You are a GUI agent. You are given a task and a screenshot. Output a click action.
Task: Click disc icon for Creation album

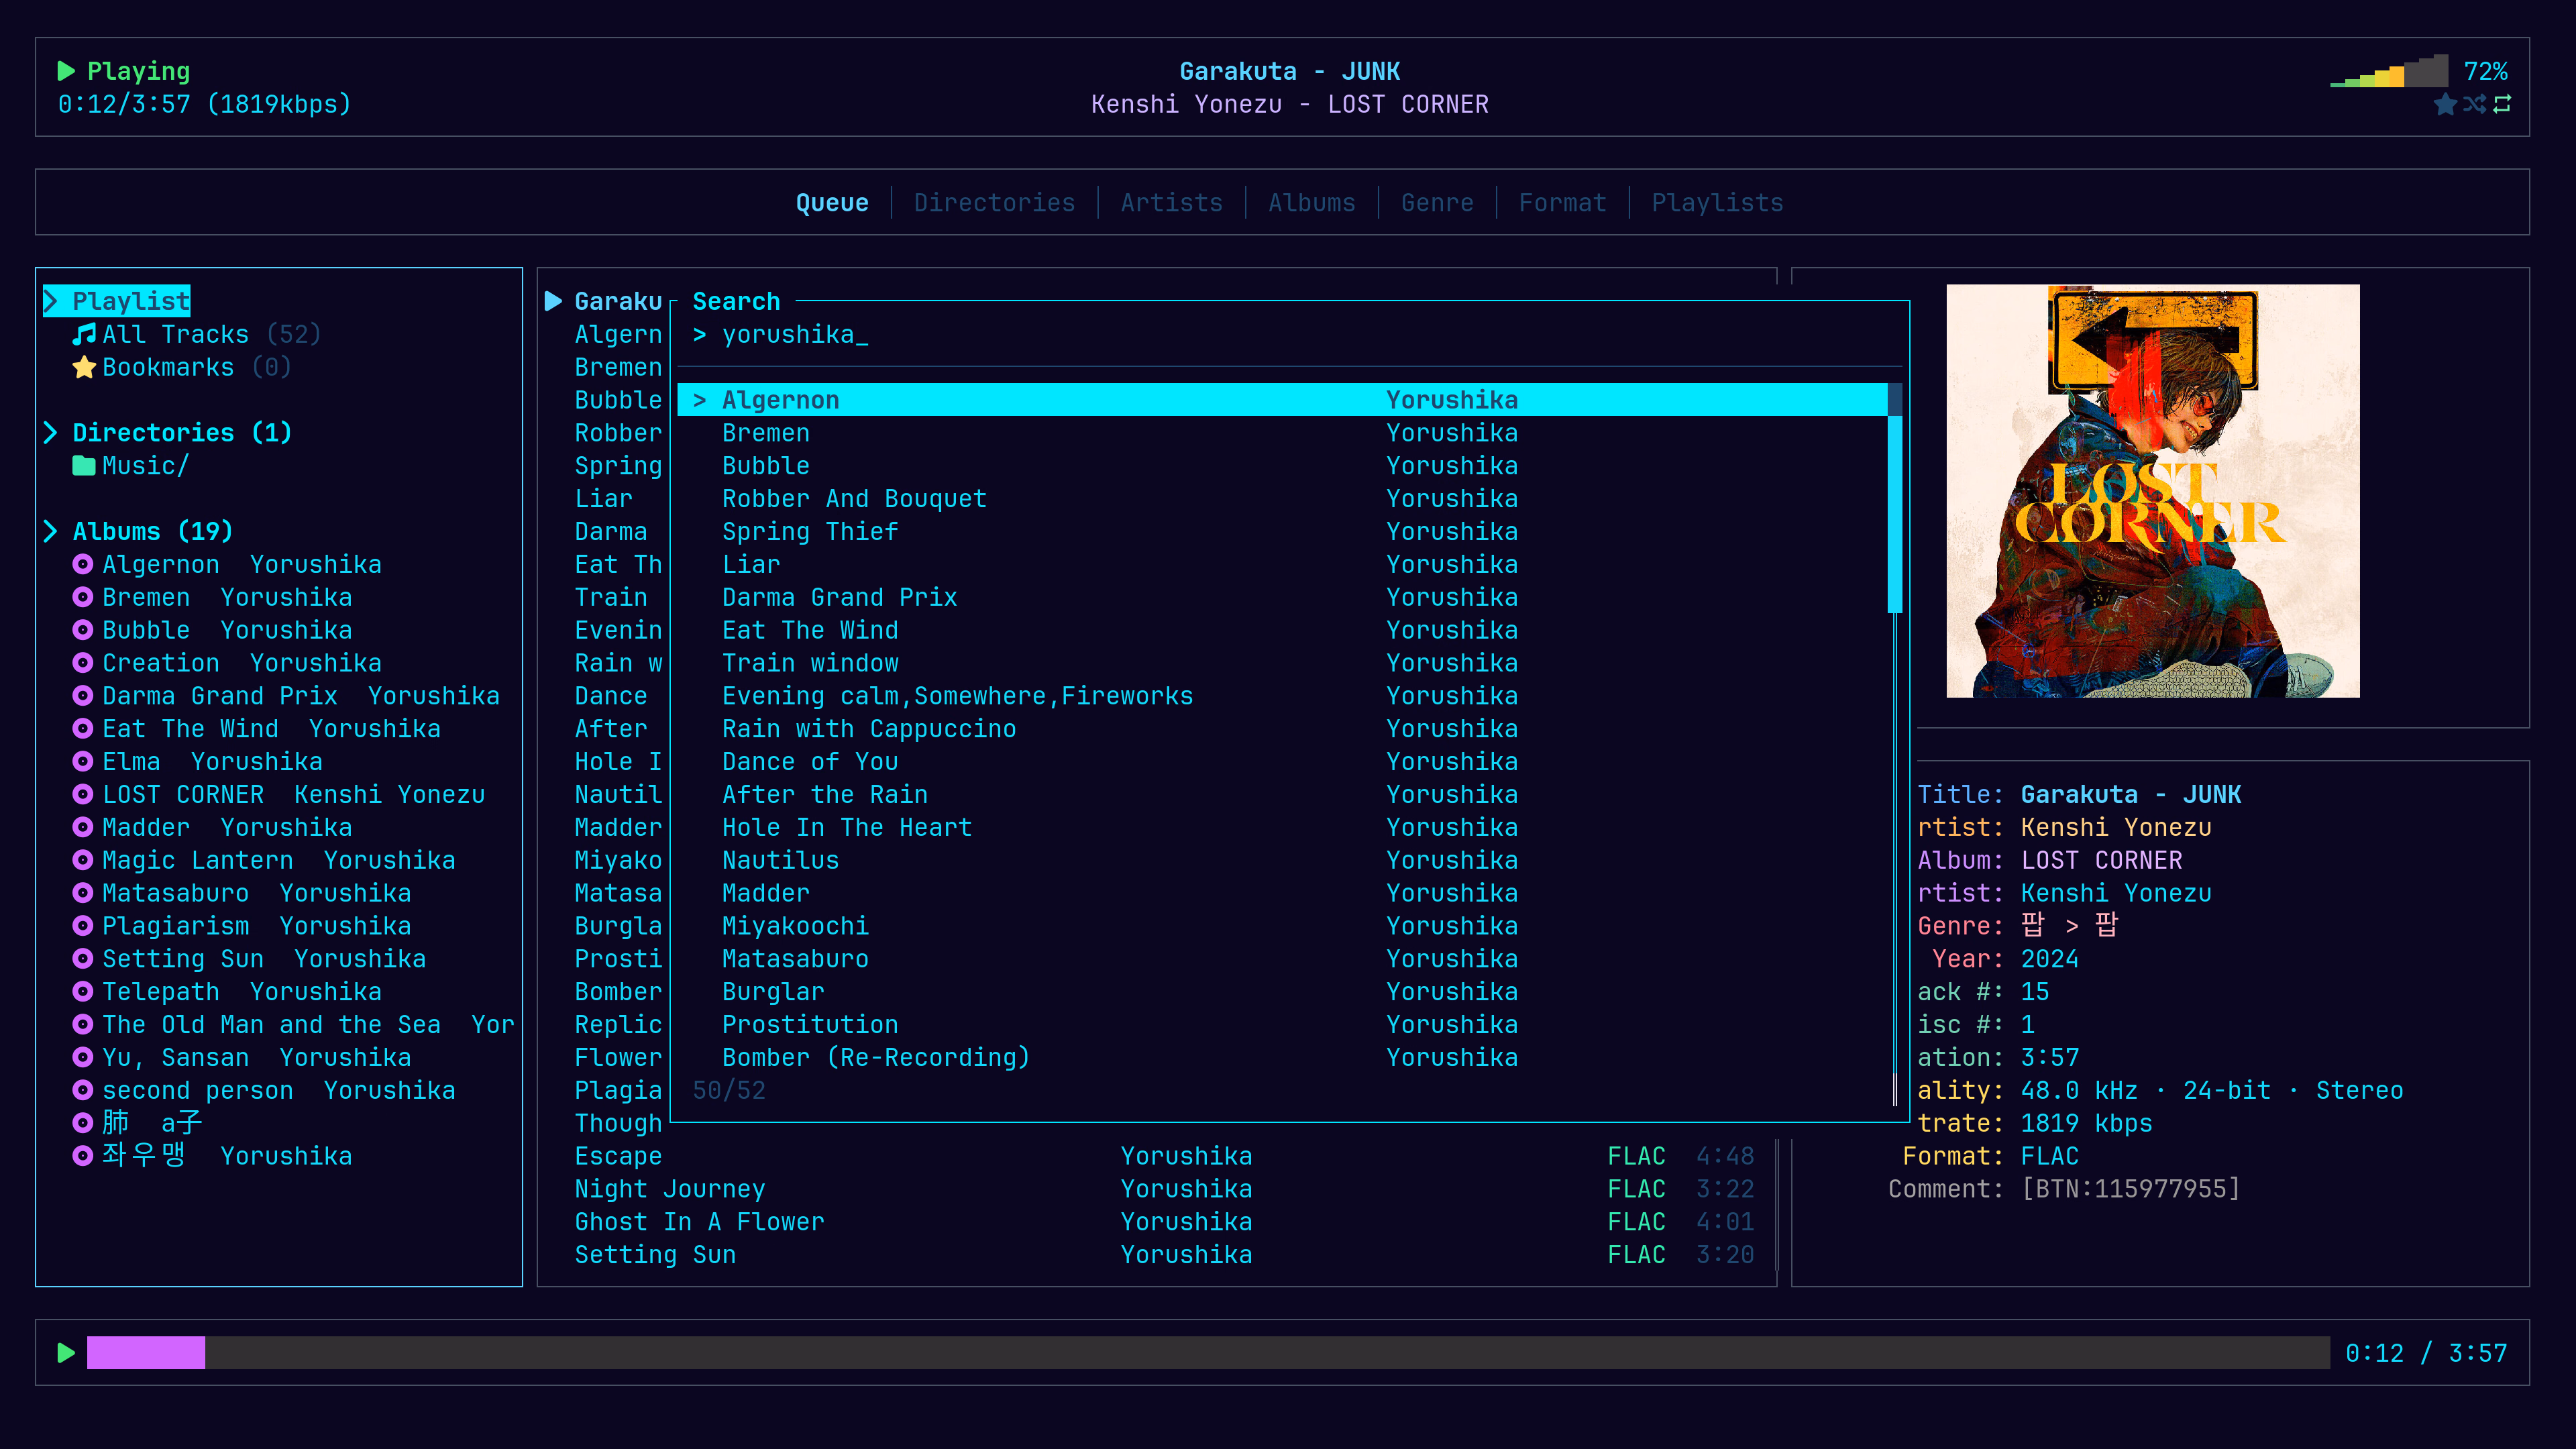(x=83, y=663)
